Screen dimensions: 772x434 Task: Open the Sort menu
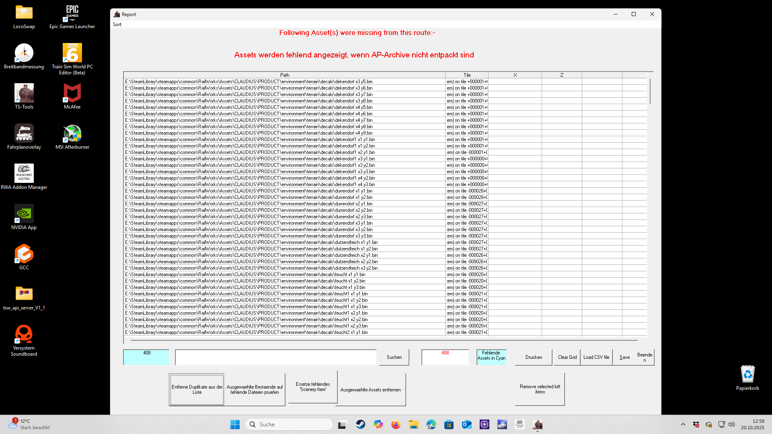117,25
